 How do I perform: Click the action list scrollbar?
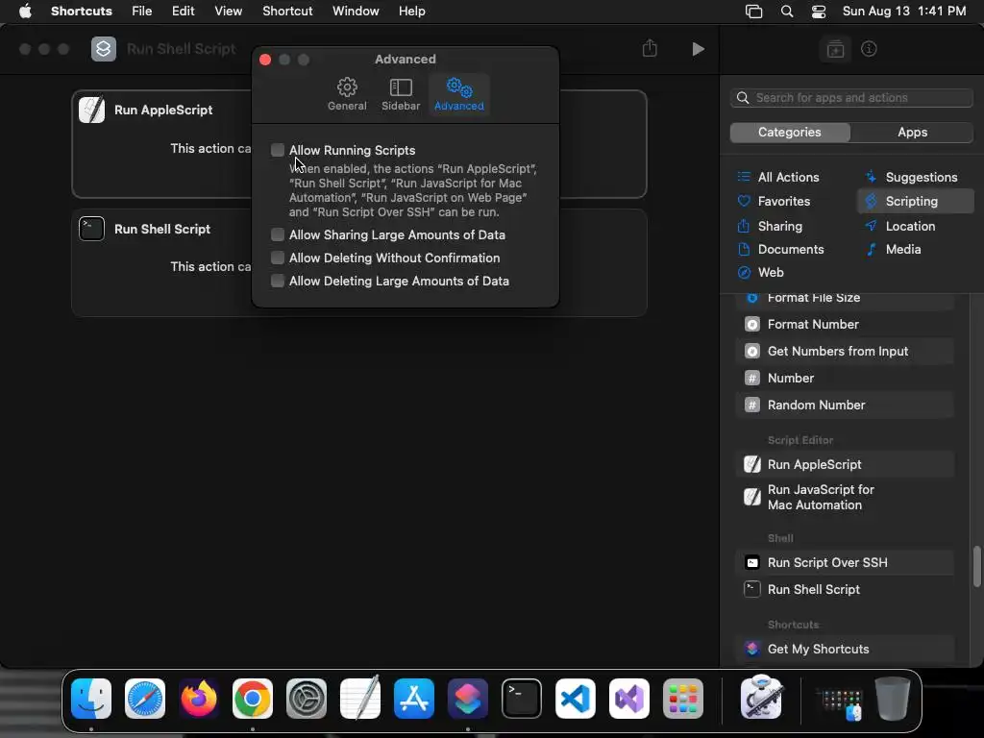(x=976, y=567)
